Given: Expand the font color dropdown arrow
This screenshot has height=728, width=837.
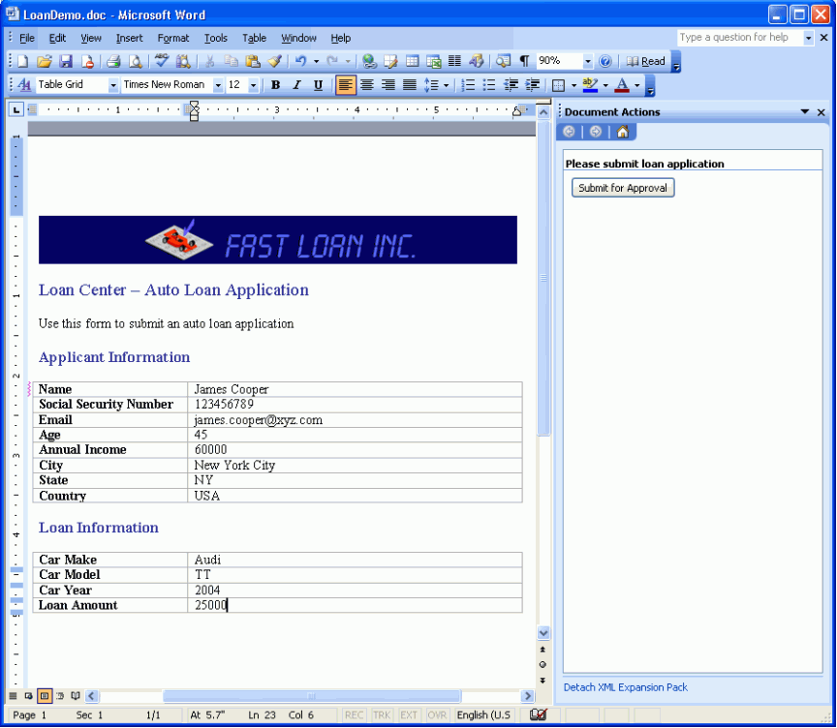Looking at the screenshot, I should point(636,85).
